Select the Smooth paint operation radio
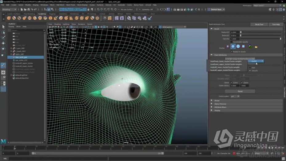 [x=250, y=70]
